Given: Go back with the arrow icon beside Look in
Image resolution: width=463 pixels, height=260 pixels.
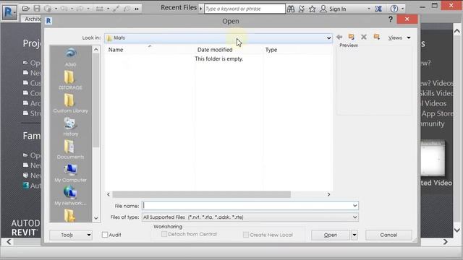Looking at the screenshot, I should click(339, 37).
